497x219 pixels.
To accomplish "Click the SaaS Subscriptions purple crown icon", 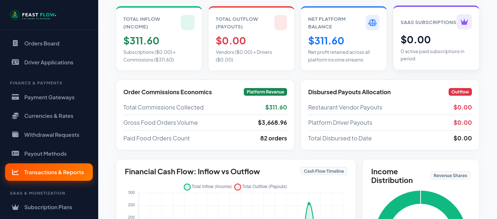I will [x=464, y=22].
